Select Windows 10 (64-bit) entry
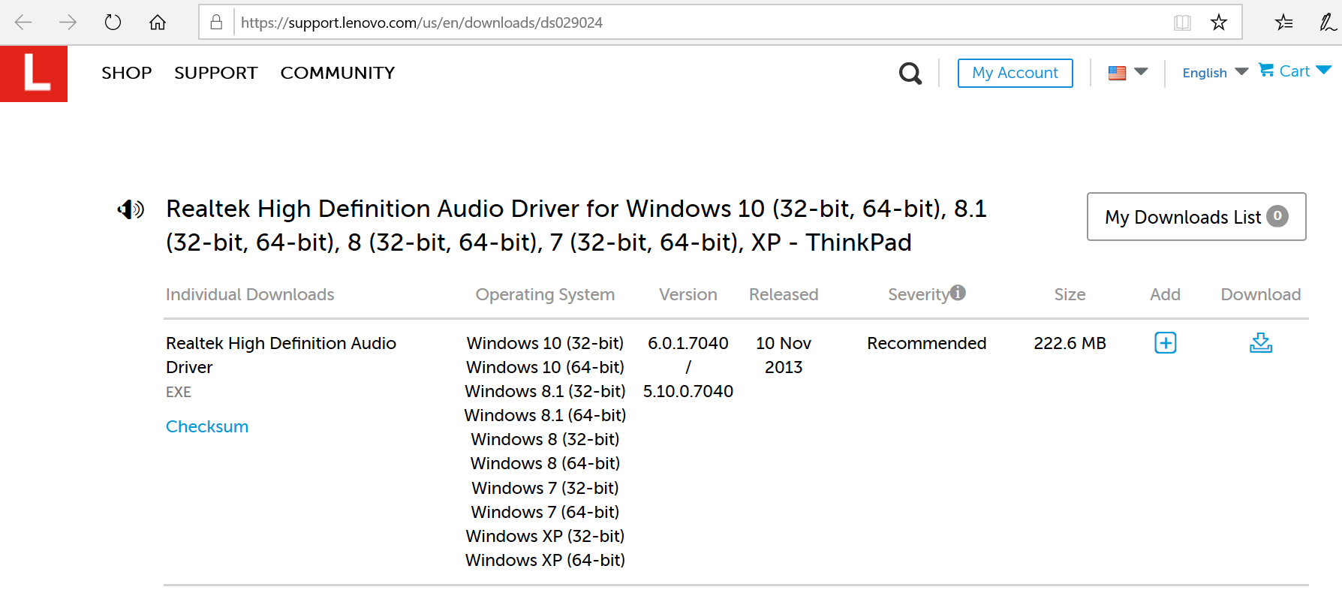The width and height of the screenshot is (1342, 593). point(545,367)
